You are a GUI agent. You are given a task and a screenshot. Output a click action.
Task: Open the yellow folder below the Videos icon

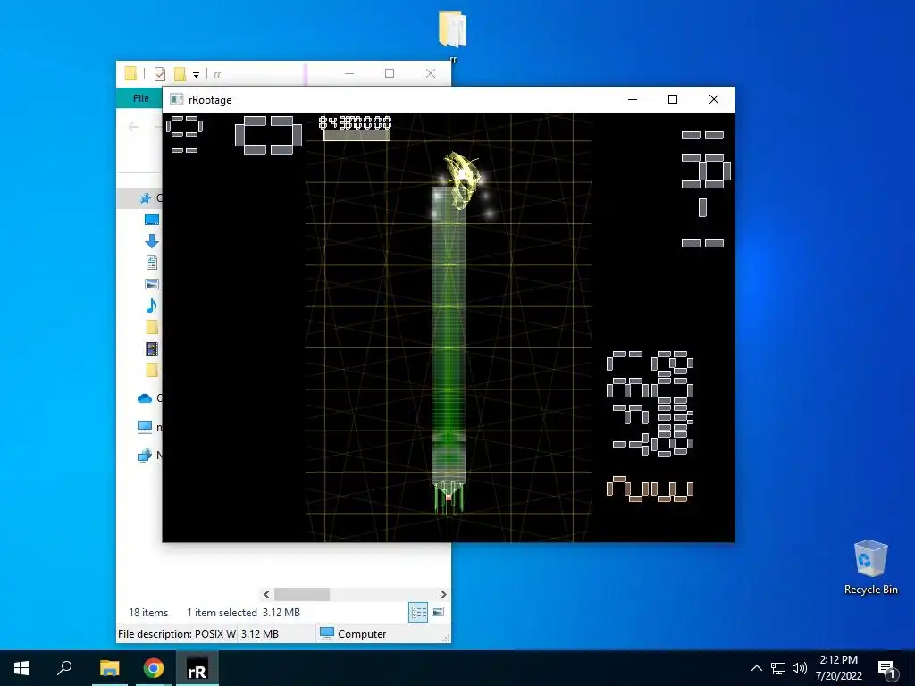pos(152,370)
